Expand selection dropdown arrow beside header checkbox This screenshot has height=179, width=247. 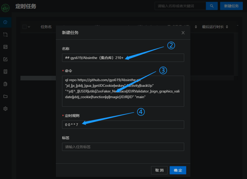click(29, 27)
